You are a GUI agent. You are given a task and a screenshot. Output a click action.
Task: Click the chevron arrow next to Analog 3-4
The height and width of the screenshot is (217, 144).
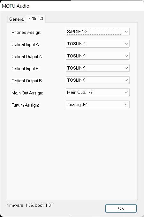tap(126, 104)
